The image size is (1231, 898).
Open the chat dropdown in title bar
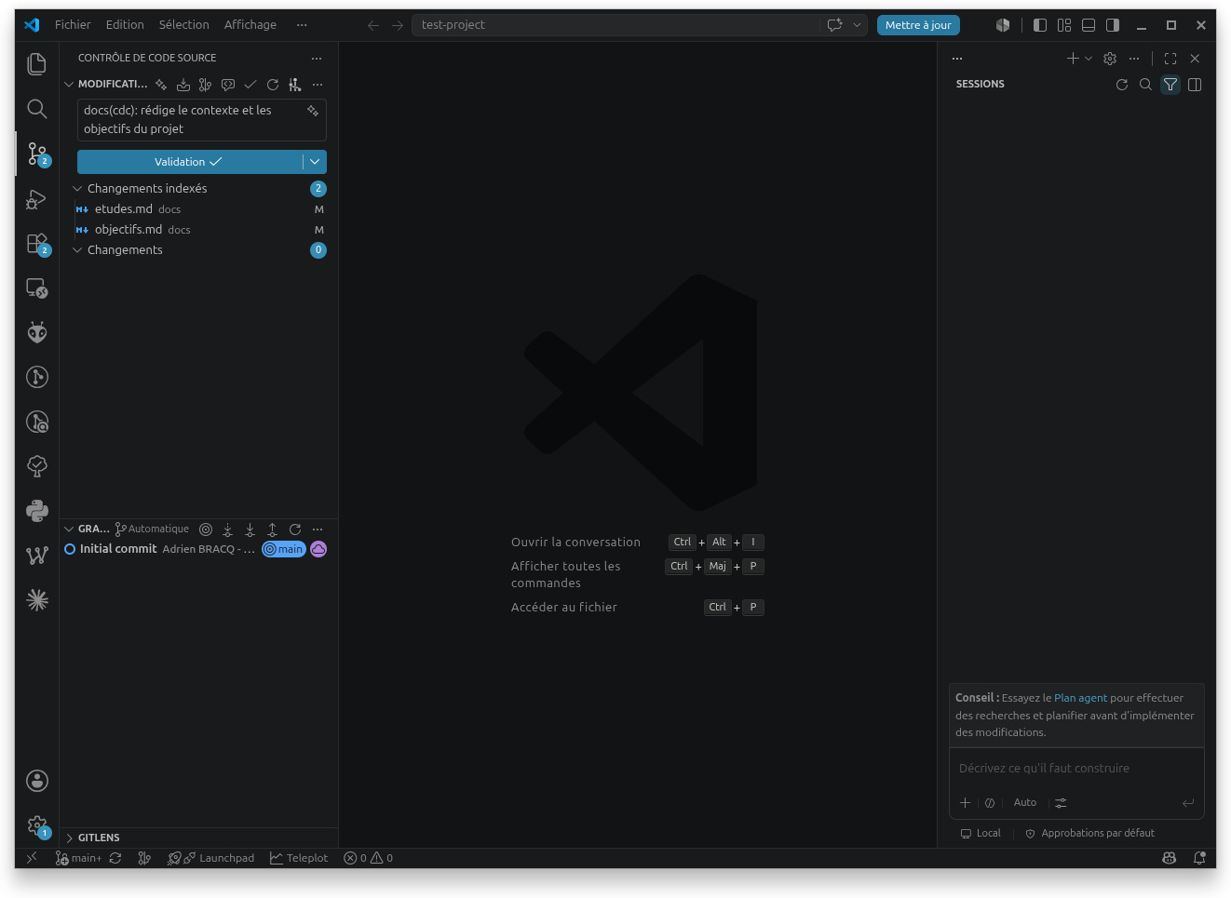[x=858, y=25]
